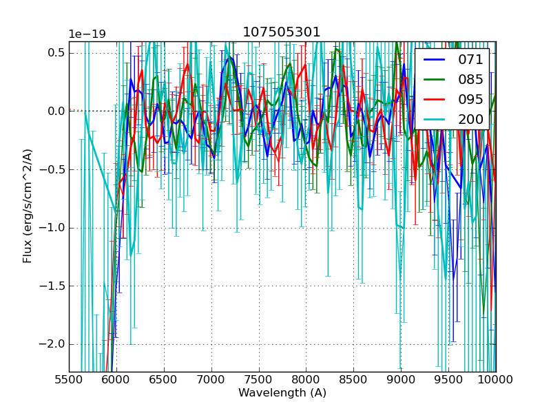This screenshot has height=413, width=551.
Task: Click the red line sample for 095
Action: click(435, 99)
